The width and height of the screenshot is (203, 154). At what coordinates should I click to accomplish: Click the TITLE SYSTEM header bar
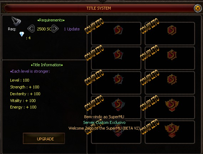[x=99, y=8]
